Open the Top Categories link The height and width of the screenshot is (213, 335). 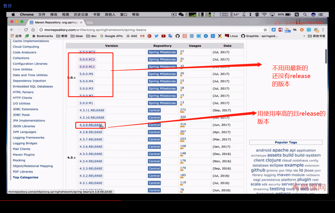pos(25,177)
